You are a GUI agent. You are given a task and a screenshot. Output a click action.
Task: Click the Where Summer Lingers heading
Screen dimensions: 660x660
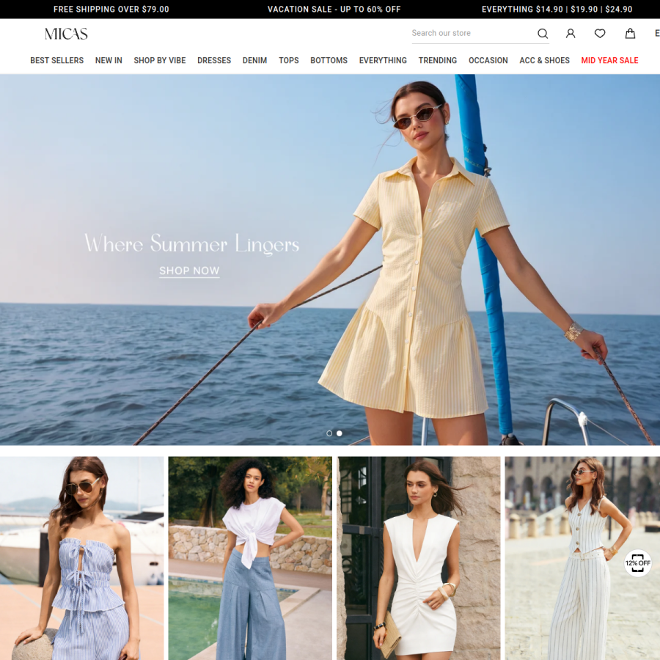(x=192, y=243)
